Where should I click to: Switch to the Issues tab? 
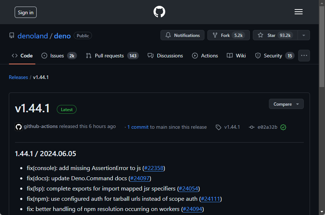[57, 56]
